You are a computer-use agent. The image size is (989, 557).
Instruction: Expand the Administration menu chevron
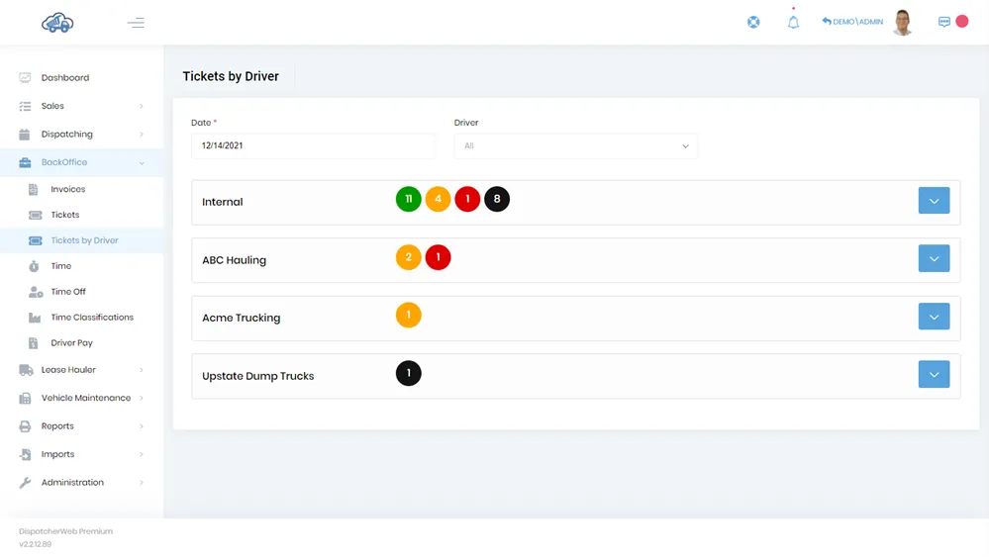click(142, 483)
